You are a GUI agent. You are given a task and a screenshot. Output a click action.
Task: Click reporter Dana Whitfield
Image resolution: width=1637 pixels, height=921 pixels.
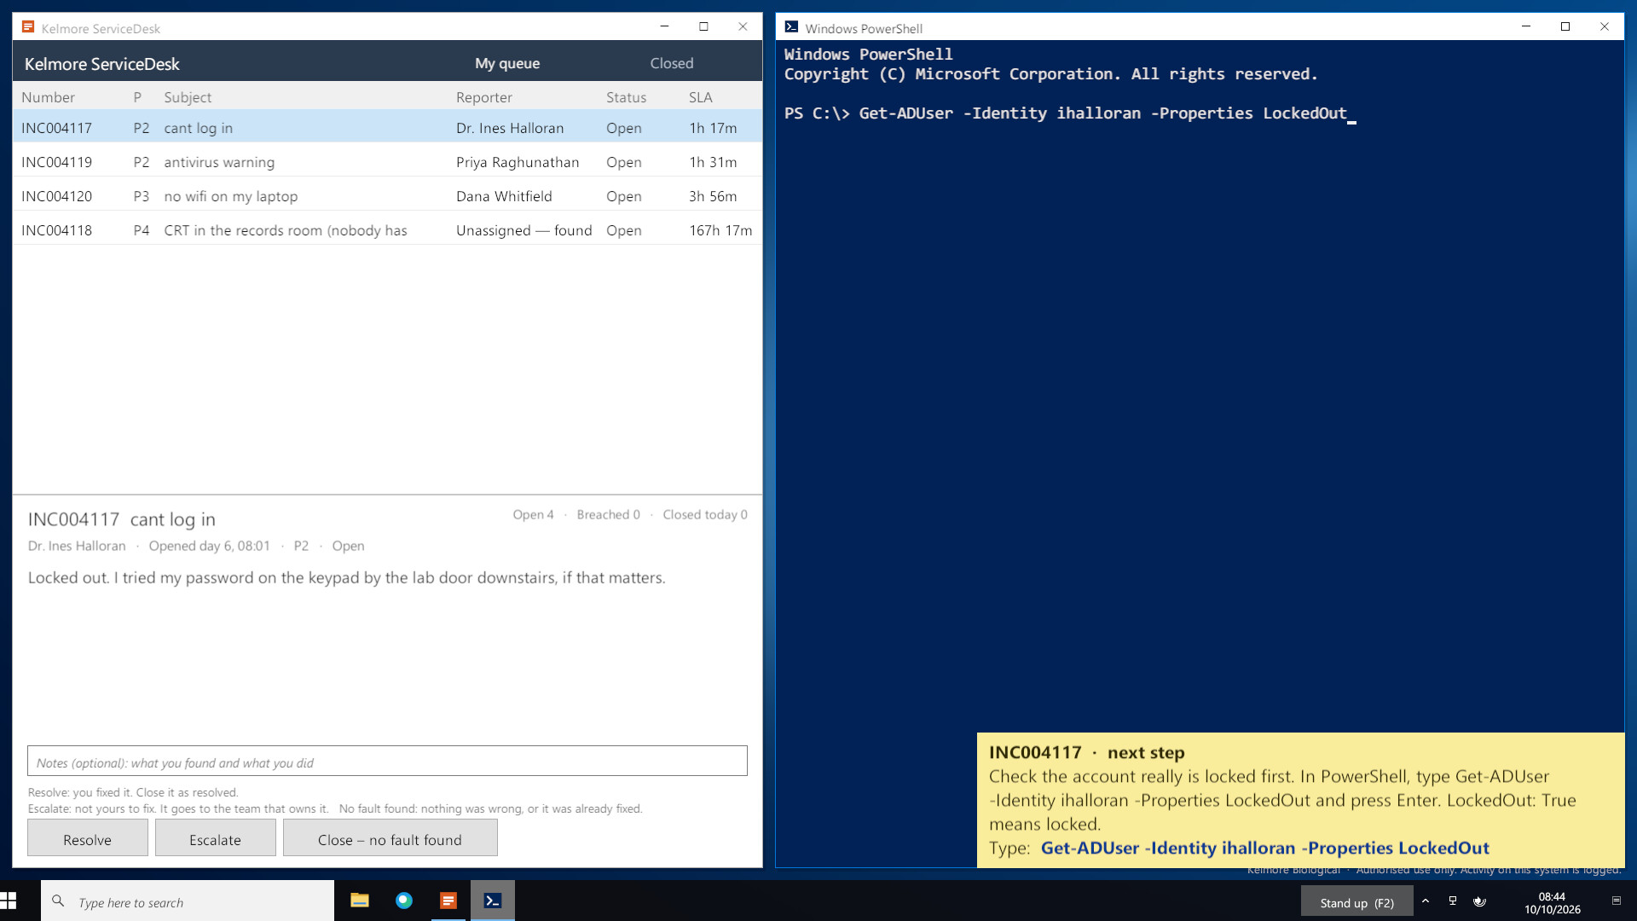pos(504,196)
